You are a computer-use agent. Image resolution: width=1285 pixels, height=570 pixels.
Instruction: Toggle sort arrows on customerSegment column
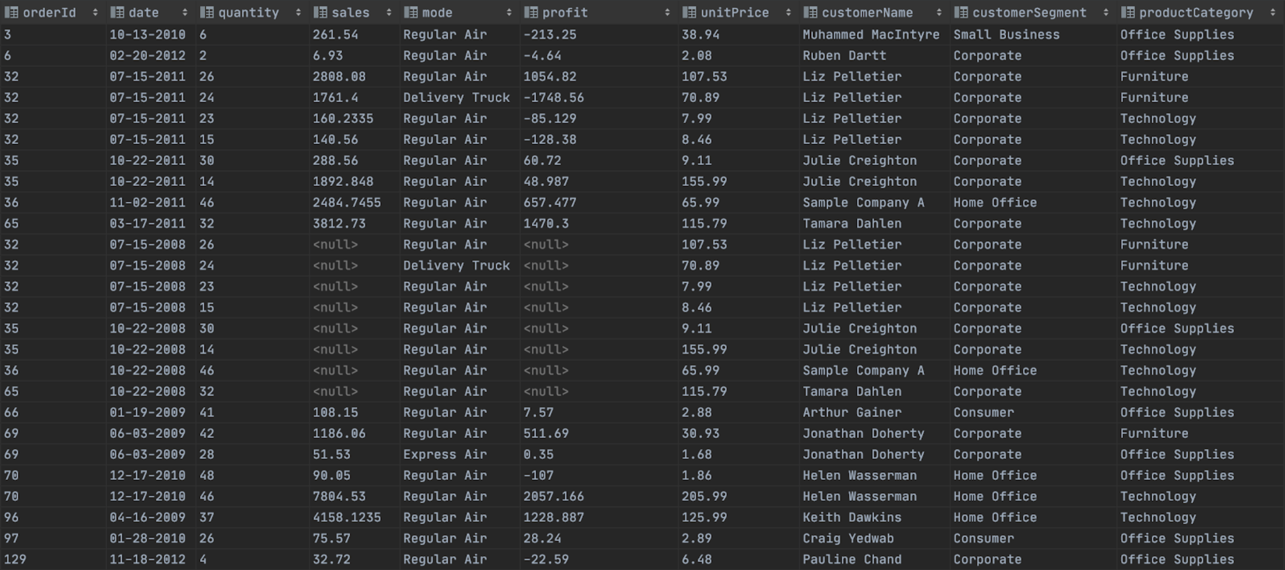point(1105,13)
